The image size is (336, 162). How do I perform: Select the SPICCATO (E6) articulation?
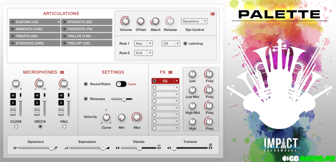tap(87, 22)
